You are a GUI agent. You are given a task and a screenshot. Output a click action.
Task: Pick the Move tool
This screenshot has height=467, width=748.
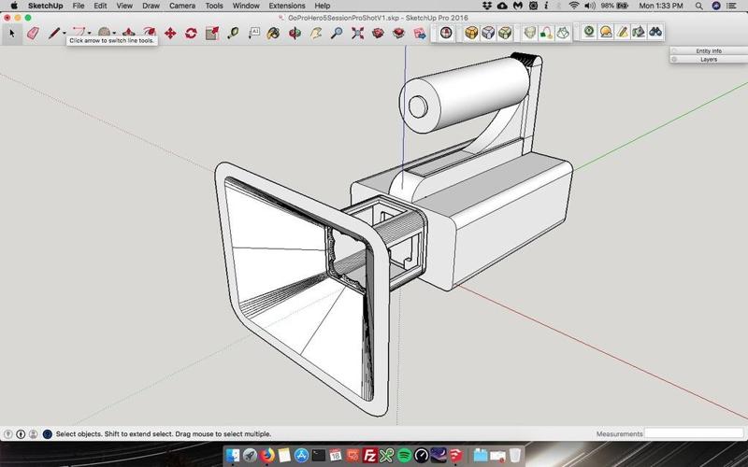click(170, 34)
